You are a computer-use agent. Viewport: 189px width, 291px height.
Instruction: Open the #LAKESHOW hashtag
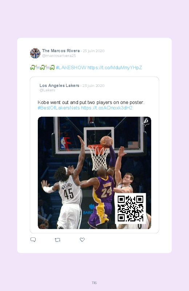[71, 67]
